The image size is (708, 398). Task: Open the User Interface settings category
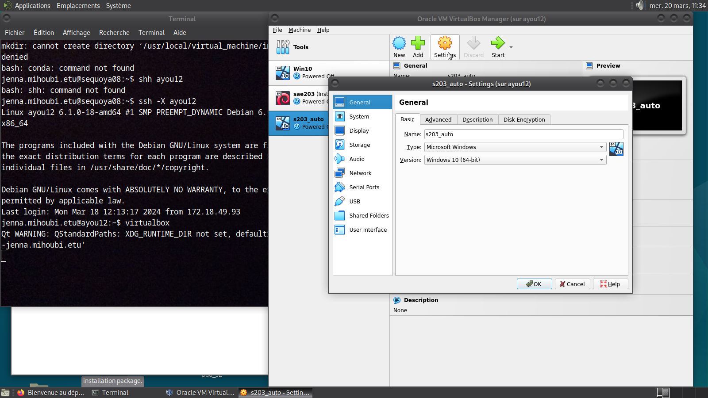point(362,230)
